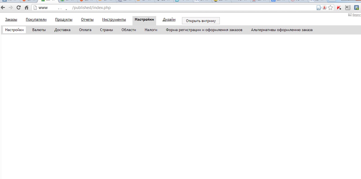This screenshot has width=361, height=179.
Task: Open the Инструменты section
Action: click(114, 20)
